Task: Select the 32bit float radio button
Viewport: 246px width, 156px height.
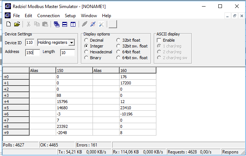Action: point(118,40)
